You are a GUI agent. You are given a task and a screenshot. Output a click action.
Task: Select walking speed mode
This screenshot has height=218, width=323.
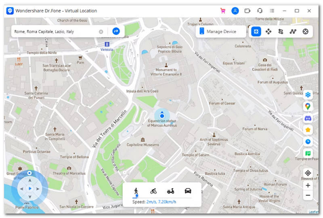tap(136, 191)
